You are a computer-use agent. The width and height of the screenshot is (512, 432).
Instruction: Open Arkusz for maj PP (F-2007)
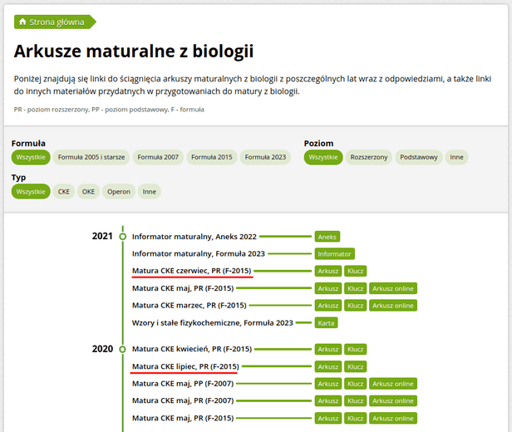tap(328, 384)
